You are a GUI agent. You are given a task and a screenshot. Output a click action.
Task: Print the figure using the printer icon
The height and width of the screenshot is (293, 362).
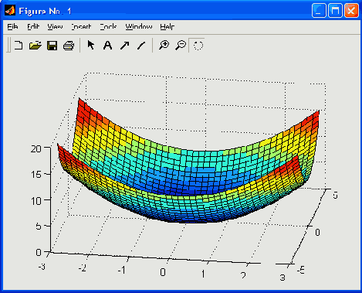tap(69, 46)
